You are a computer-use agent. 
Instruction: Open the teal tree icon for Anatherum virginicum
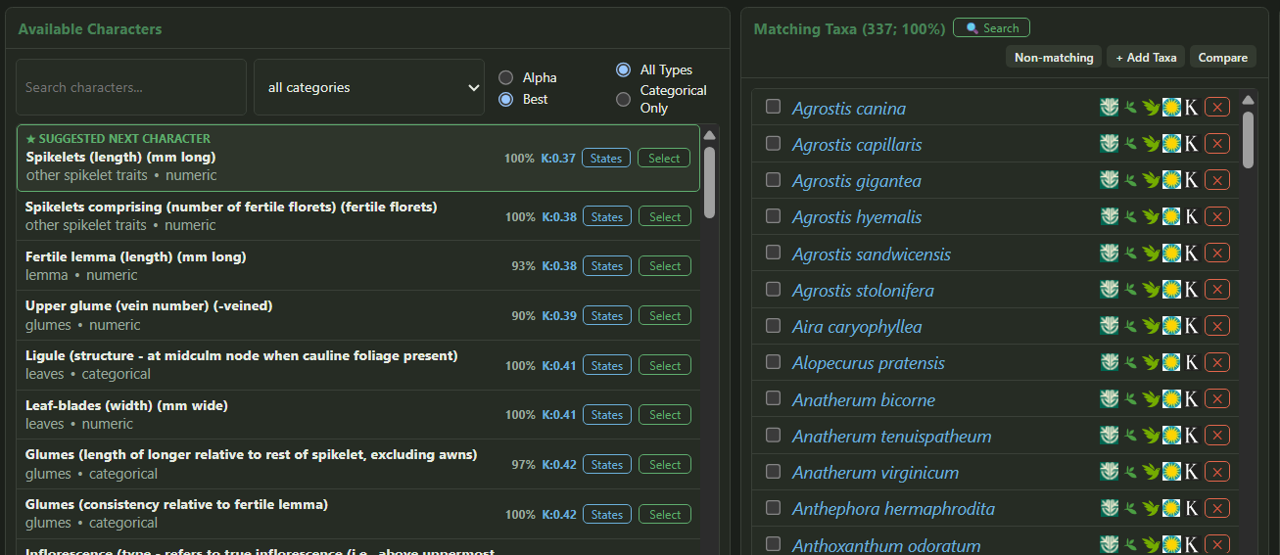point(1109,472)
